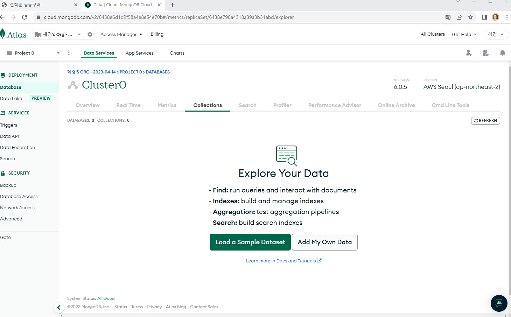Image resolution: width=511 pixels, height=317 pixels.
Task: Switch to the Data Services tab
Action: click(99, 53)
